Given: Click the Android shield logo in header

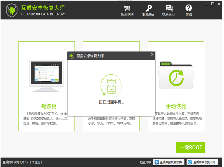Looking at the screenshot, I should point(12,10).
